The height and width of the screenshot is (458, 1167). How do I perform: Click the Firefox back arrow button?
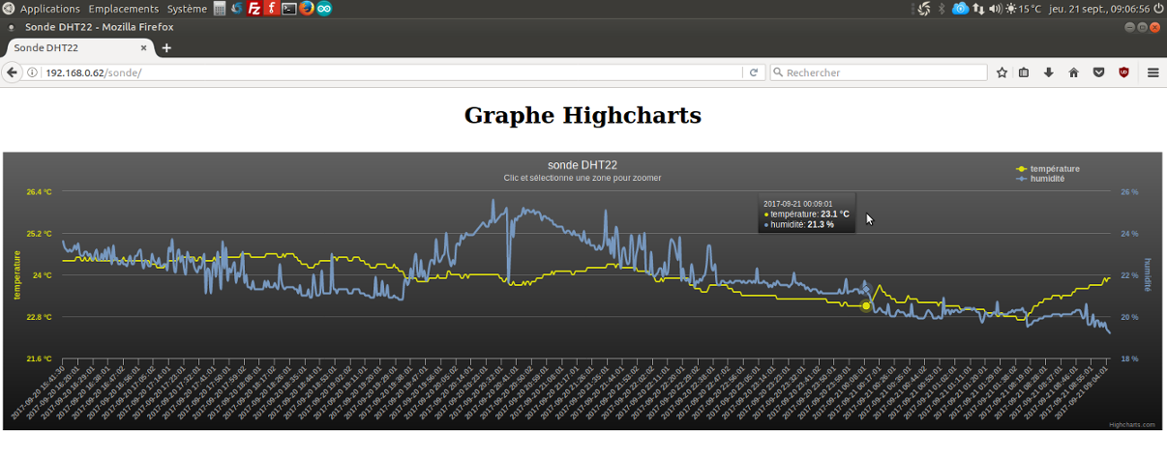coord(13,72)
